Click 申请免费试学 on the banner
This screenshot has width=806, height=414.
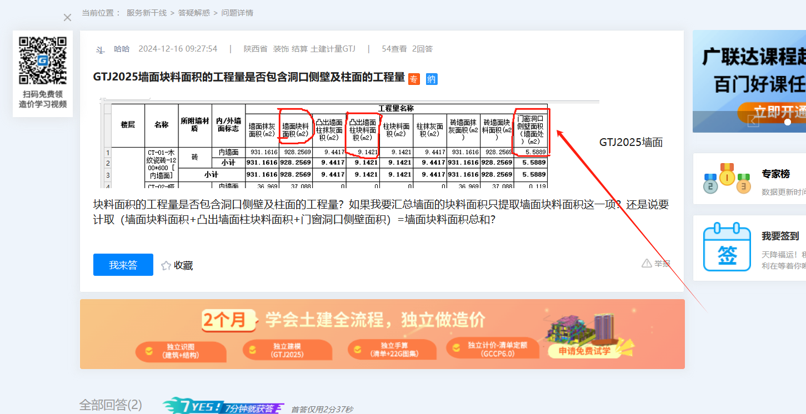point(584,350)
